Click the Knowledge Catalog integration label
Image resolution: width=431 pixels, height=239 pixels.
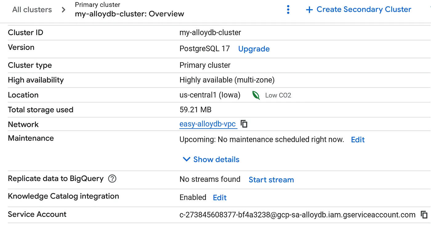pyautogui.click(x=63, y=196)
